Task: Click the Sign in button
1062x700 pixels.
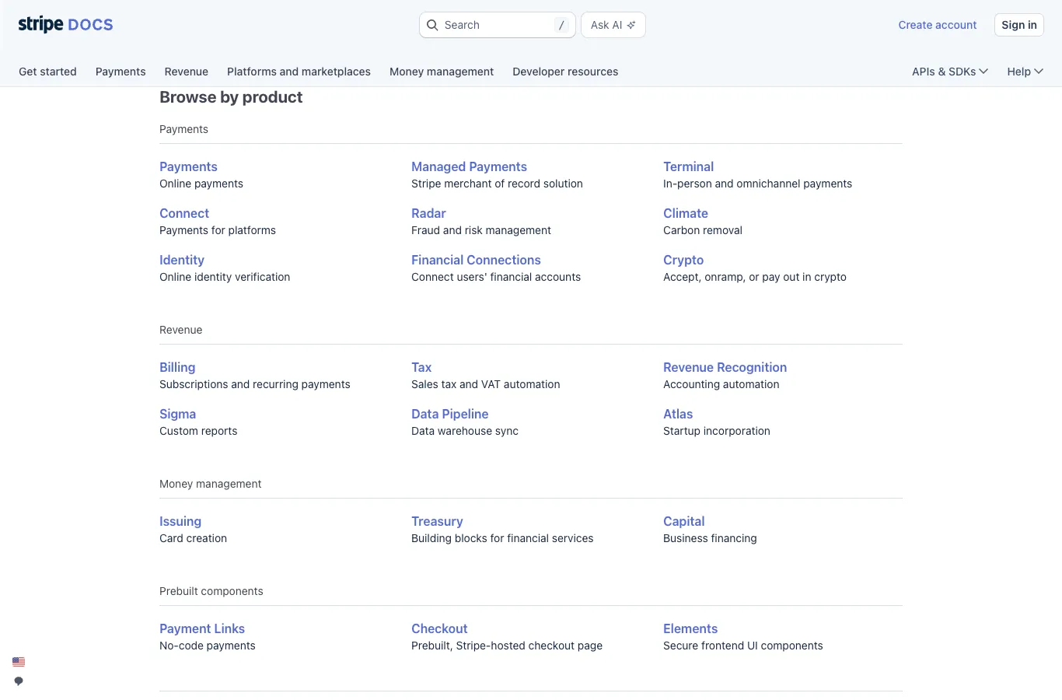Action: [x=1019, y=25]
